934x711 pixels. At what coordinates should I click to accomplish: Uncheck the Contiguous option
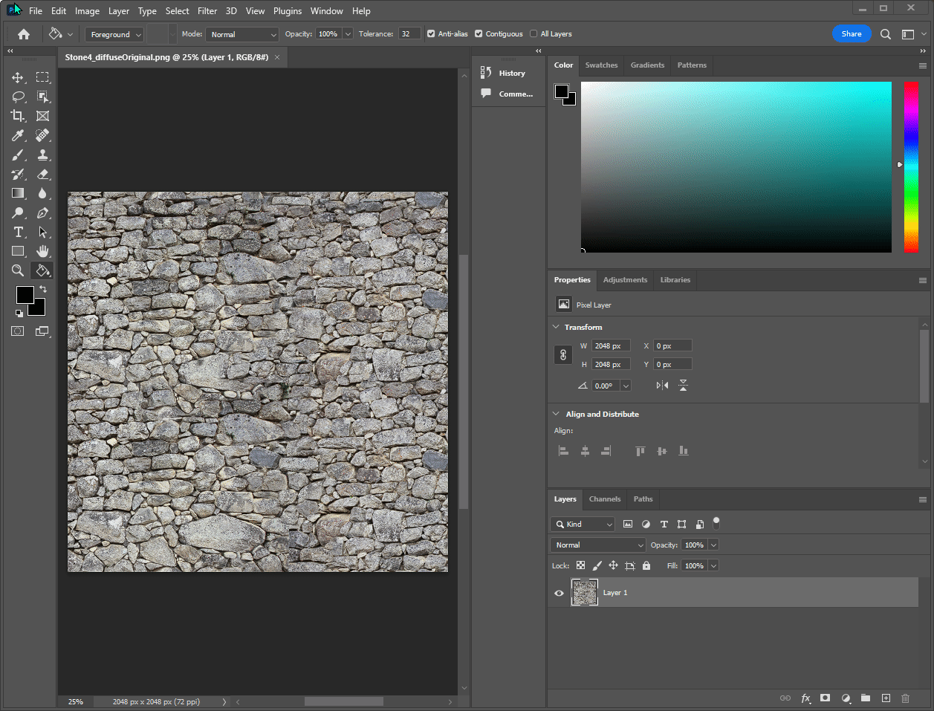point(478,33)
